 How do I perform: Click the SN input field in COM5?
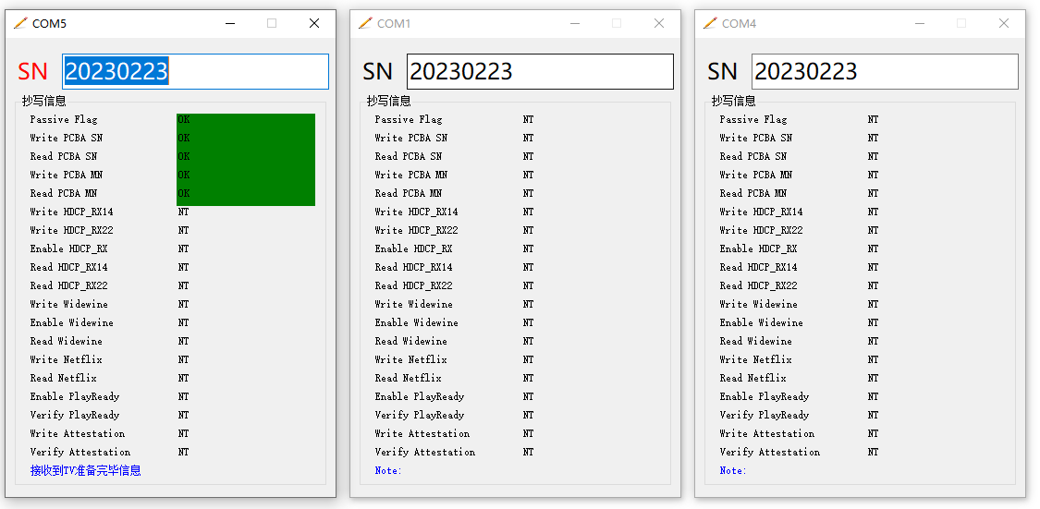[x=195, y=71]
